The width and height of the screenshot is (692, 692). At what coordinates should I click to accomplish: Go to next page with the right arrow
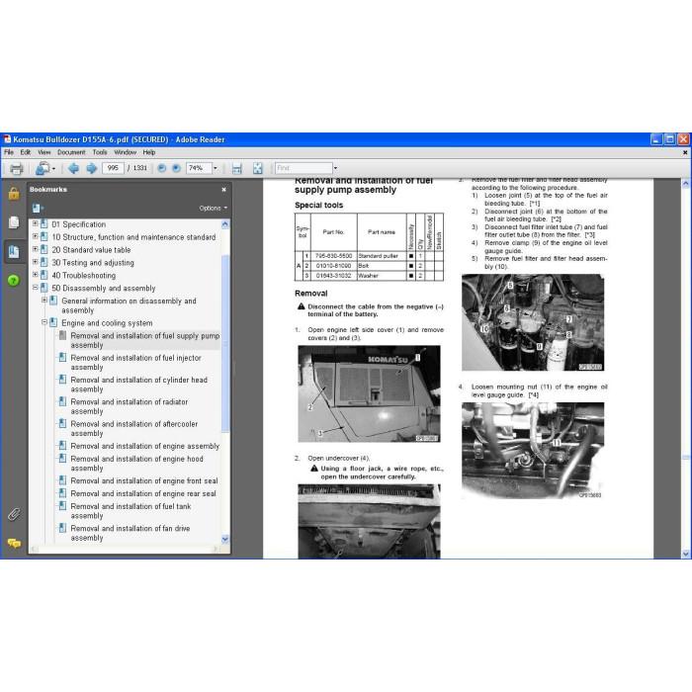[91, 168]
